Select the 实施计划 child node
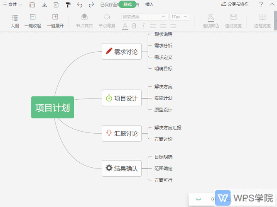This screenshot has height=207, width=277. click(163, 98)
